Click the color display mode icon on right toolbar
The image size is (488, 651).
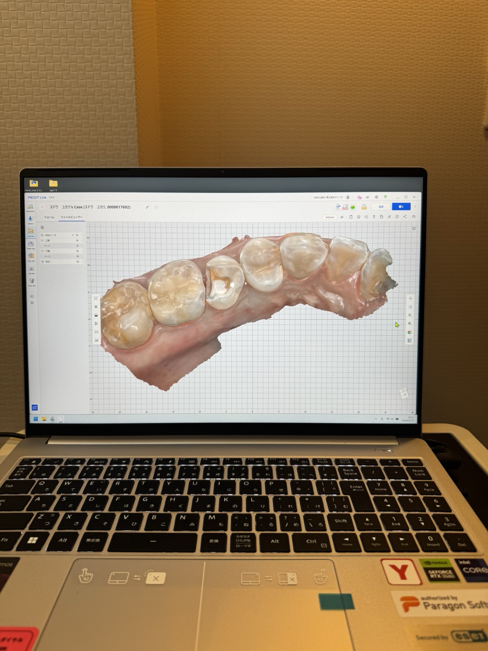click(410, 332)
